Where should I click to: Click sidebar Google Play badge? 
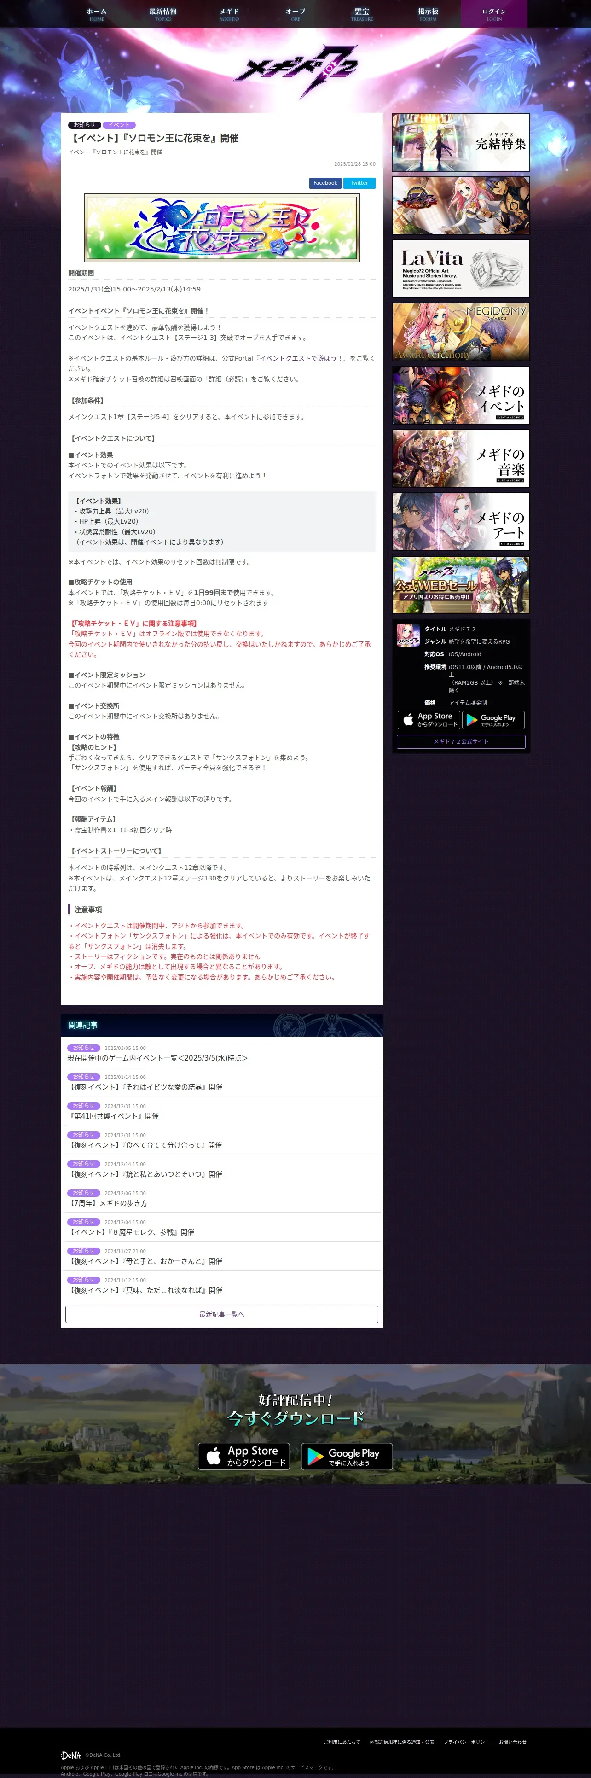[x=493, y=720]
